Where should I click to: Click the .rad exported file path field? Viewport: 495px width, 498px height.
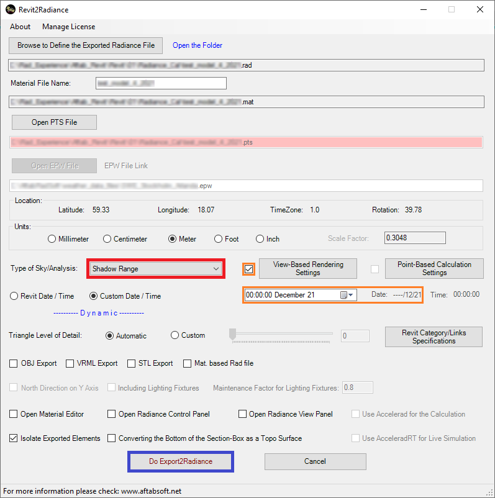tap(246, 65)
